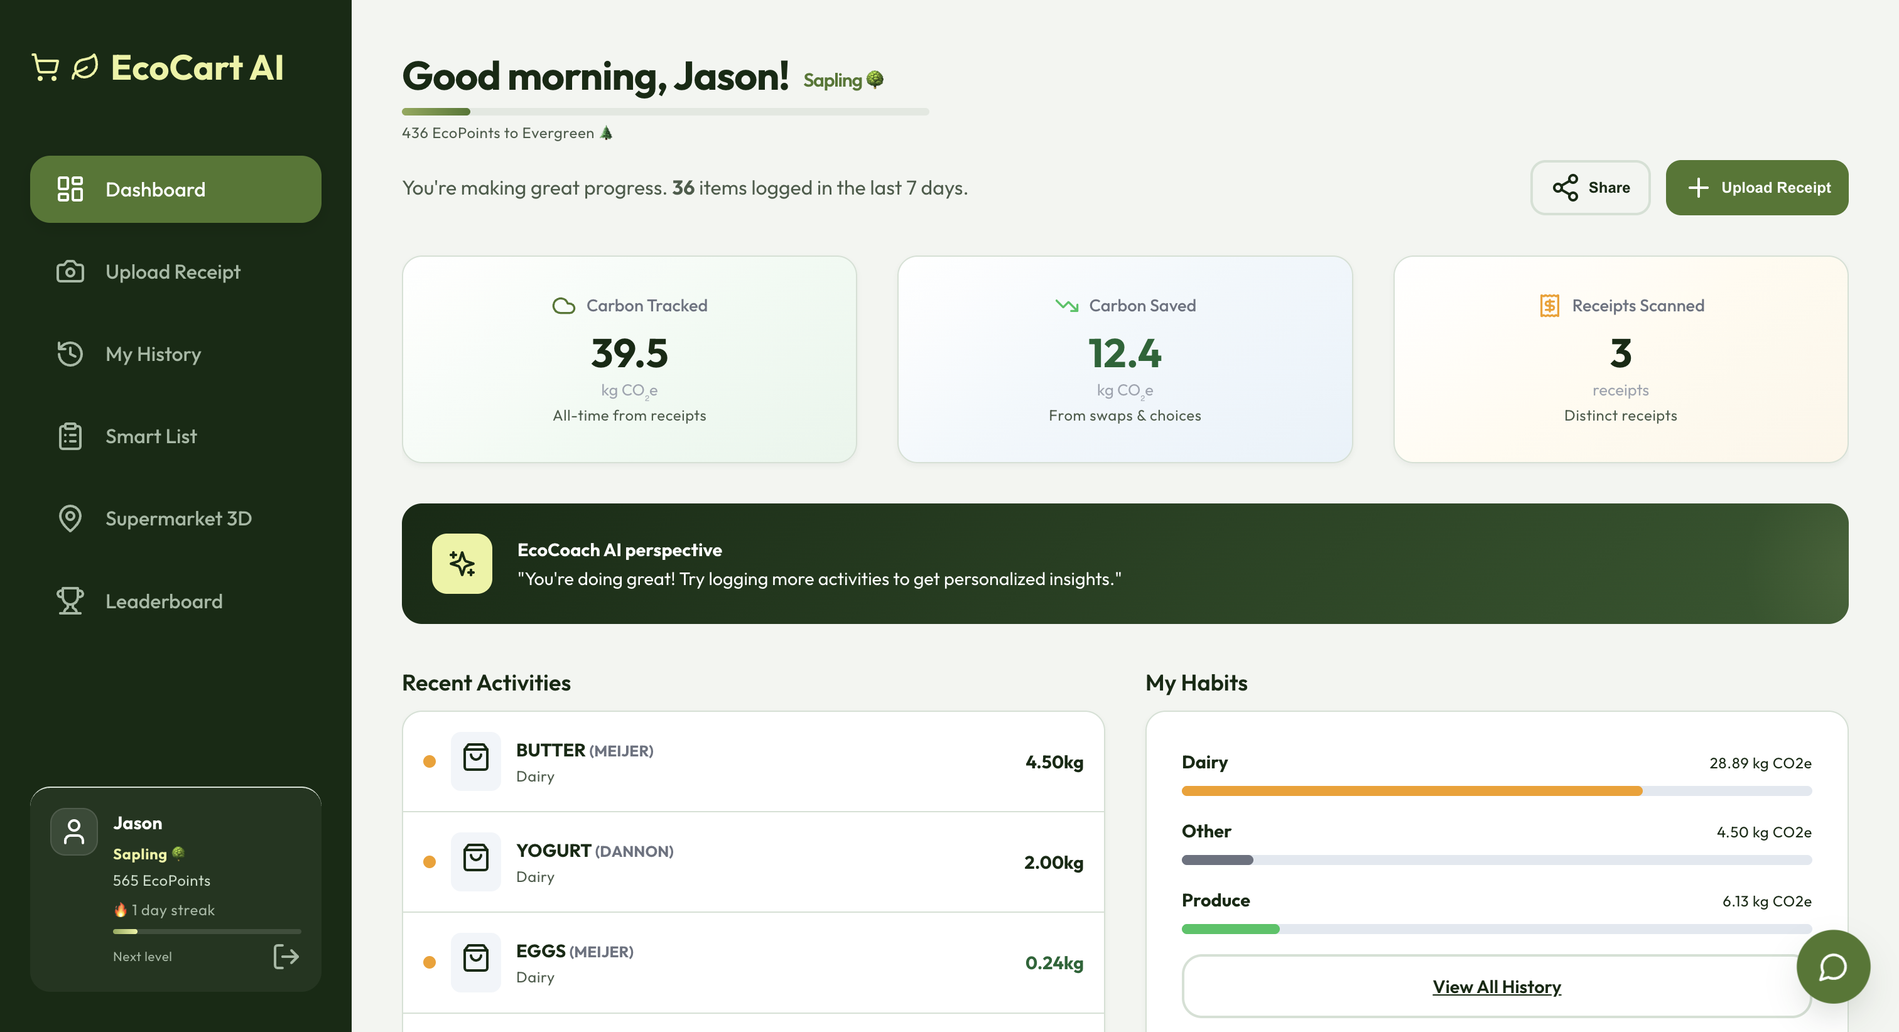1899x1032 pixels.
Task: Open the Dashboard menu item
Action: coord(175,190)
